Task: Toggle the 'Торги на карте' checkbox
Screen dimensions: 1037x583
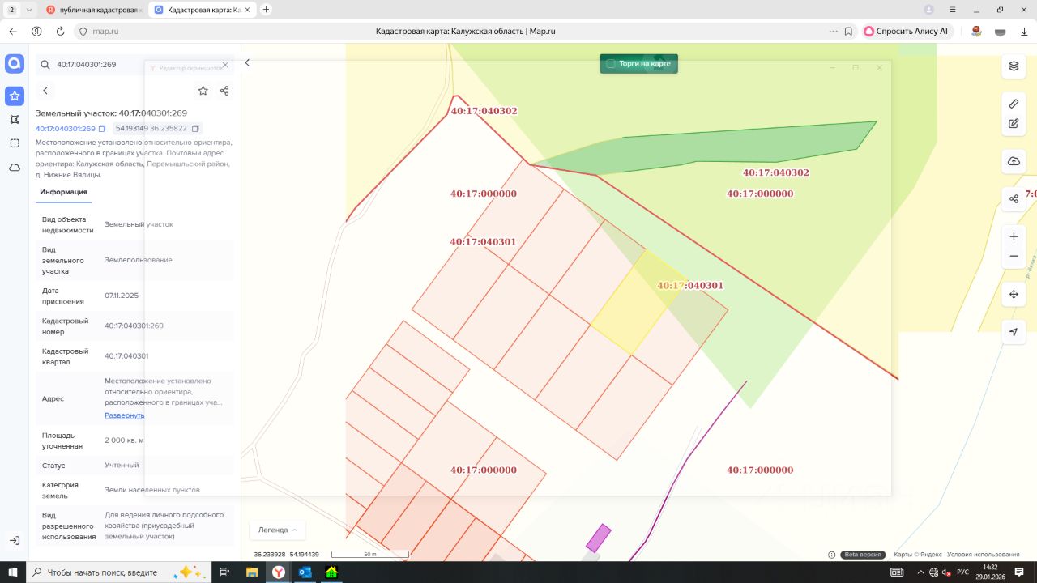Action: (611, 64)
